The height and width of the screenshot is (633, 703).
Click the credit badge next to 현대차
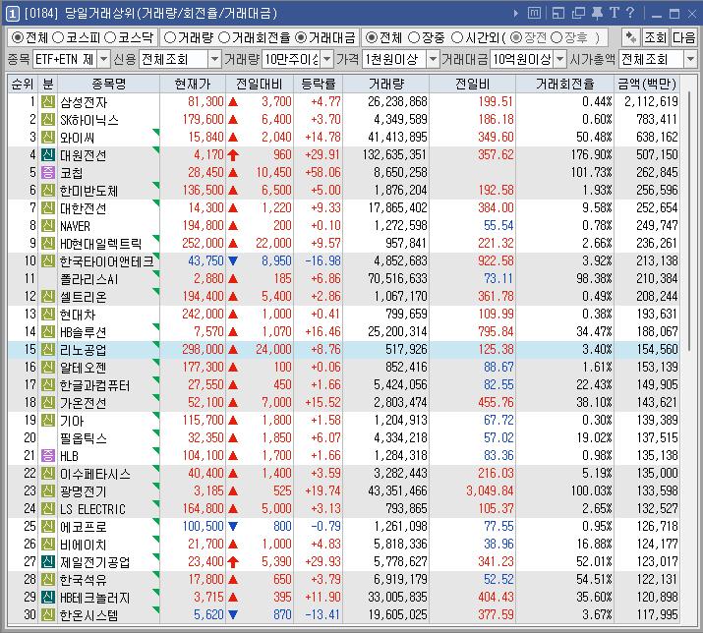point(48,315)
